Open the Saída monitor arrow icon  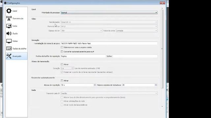tap(9, 26)
